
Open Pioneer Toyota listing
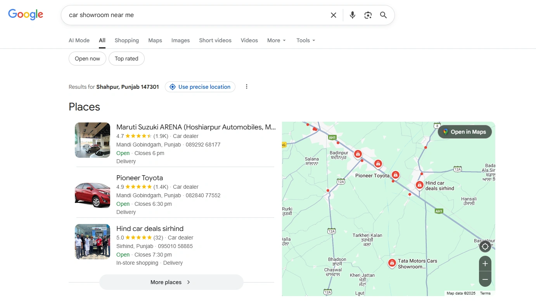tap(140, 178)
